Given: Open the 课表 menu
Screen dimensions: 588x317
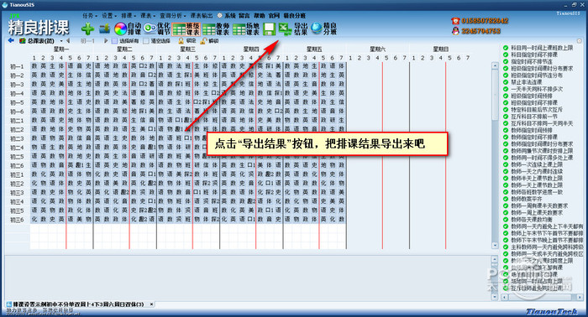Looking at the screenshot, I should pyautogui.click(x=148, y=16).
